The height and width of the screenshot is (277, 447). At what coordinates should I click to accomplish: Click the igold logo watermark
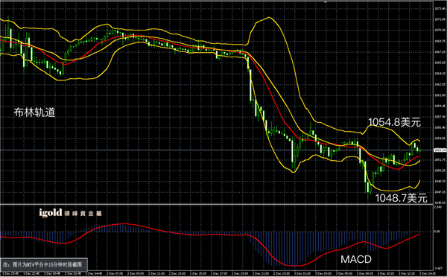(x=51, y=213)
